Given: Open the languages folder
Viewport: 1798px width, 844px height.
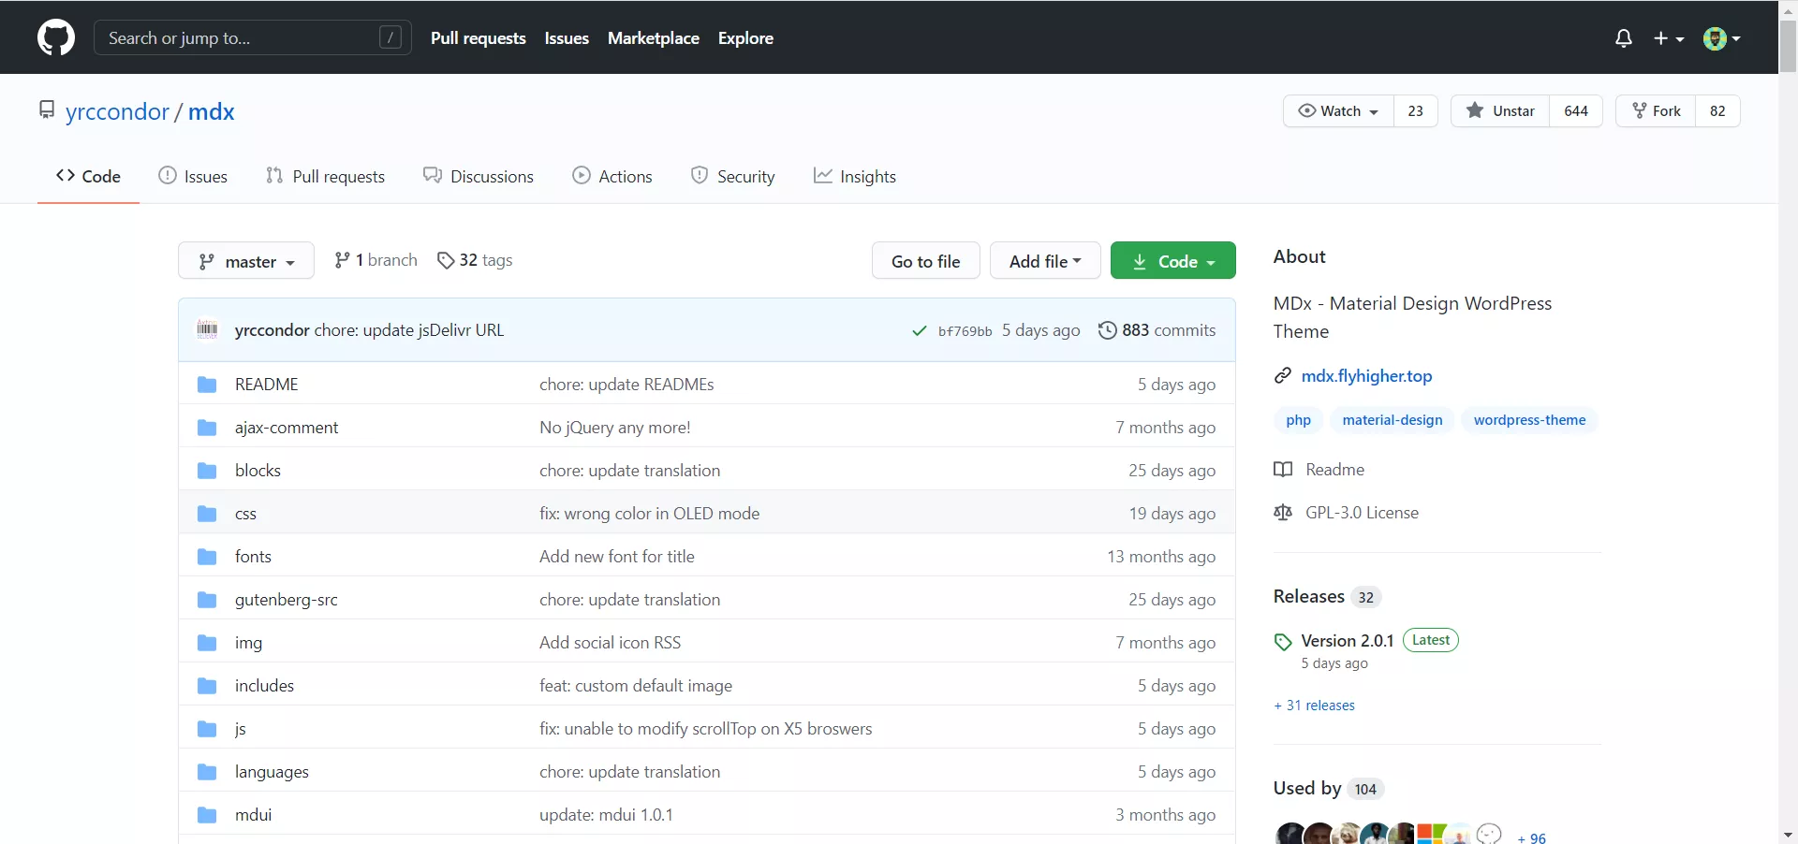Looking at the screenshot, I should 272,772.
